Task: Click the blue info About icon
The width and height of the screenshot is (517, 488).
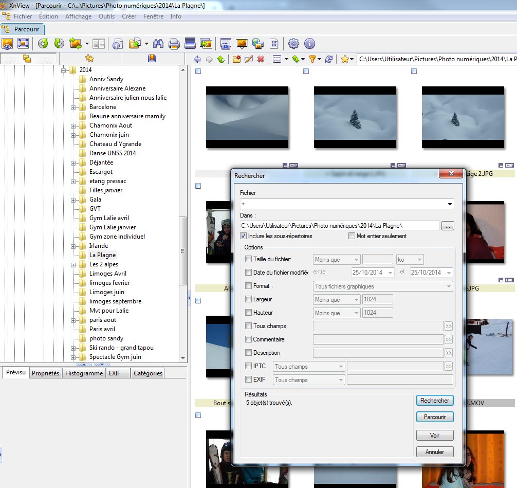Action: [309, 44]
